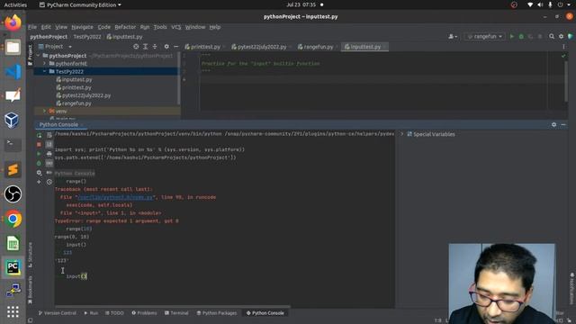Open the rangefun run configuration dropdown

pyautogui.click(x=485, y=36)
